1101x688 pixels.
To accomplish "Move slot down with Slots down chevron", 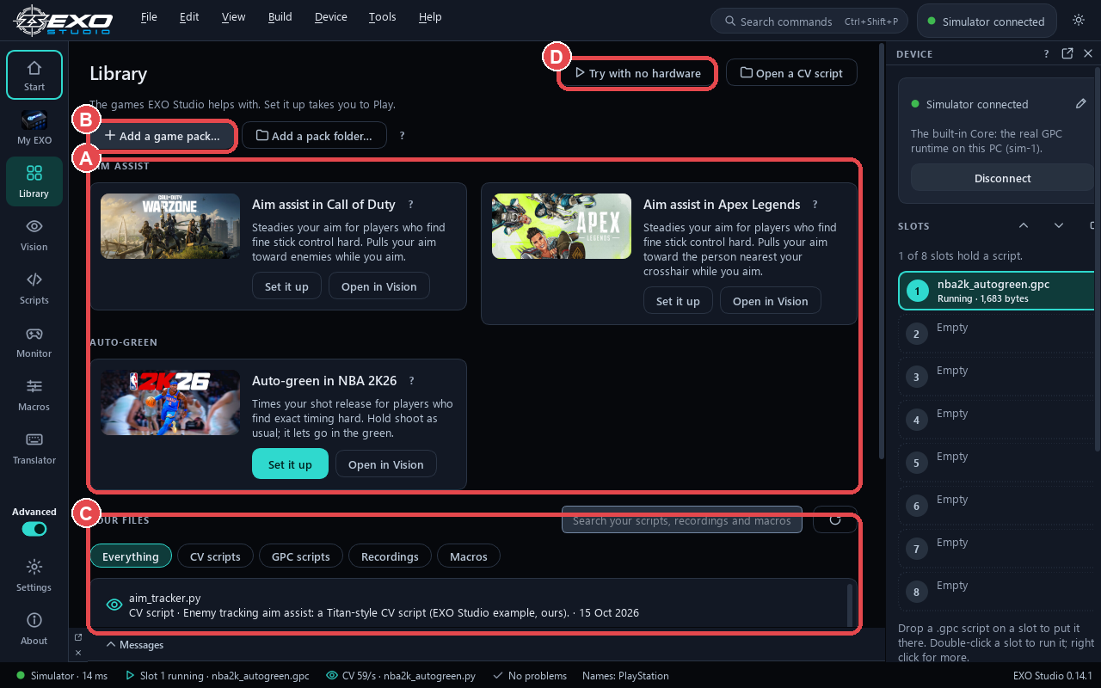I will pos(1059,226).
